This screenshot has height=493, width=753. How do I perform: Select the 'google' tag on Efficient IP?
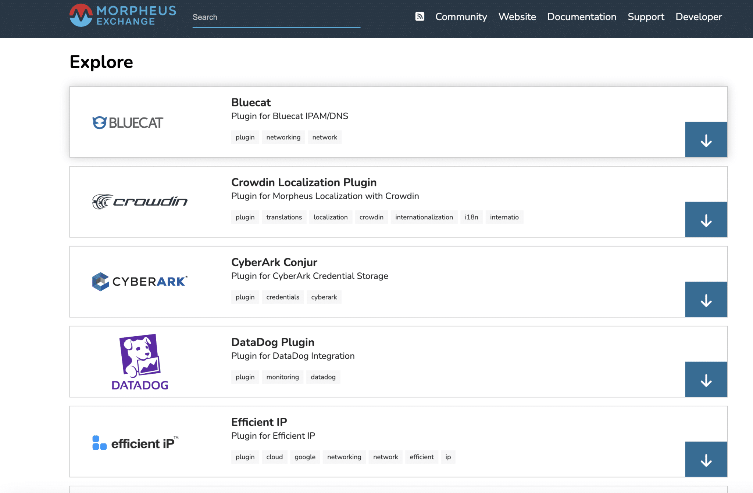(305, 457)
